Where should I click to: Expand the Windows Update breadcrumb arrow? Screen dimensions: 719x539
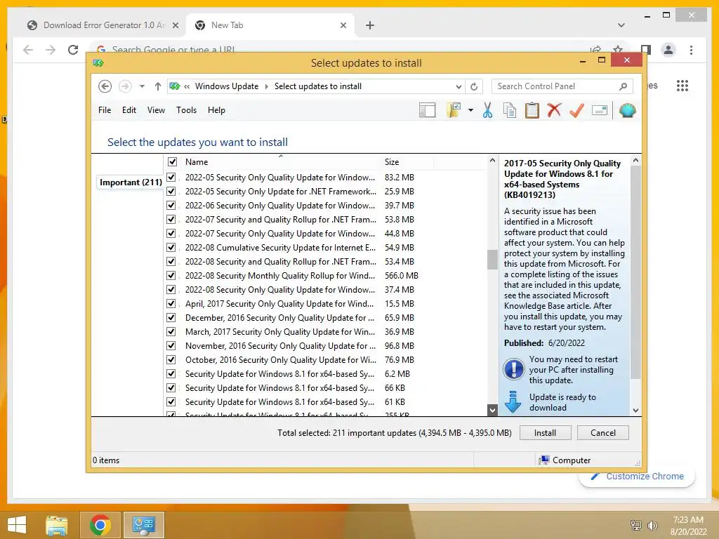click(x=266, y=86)
